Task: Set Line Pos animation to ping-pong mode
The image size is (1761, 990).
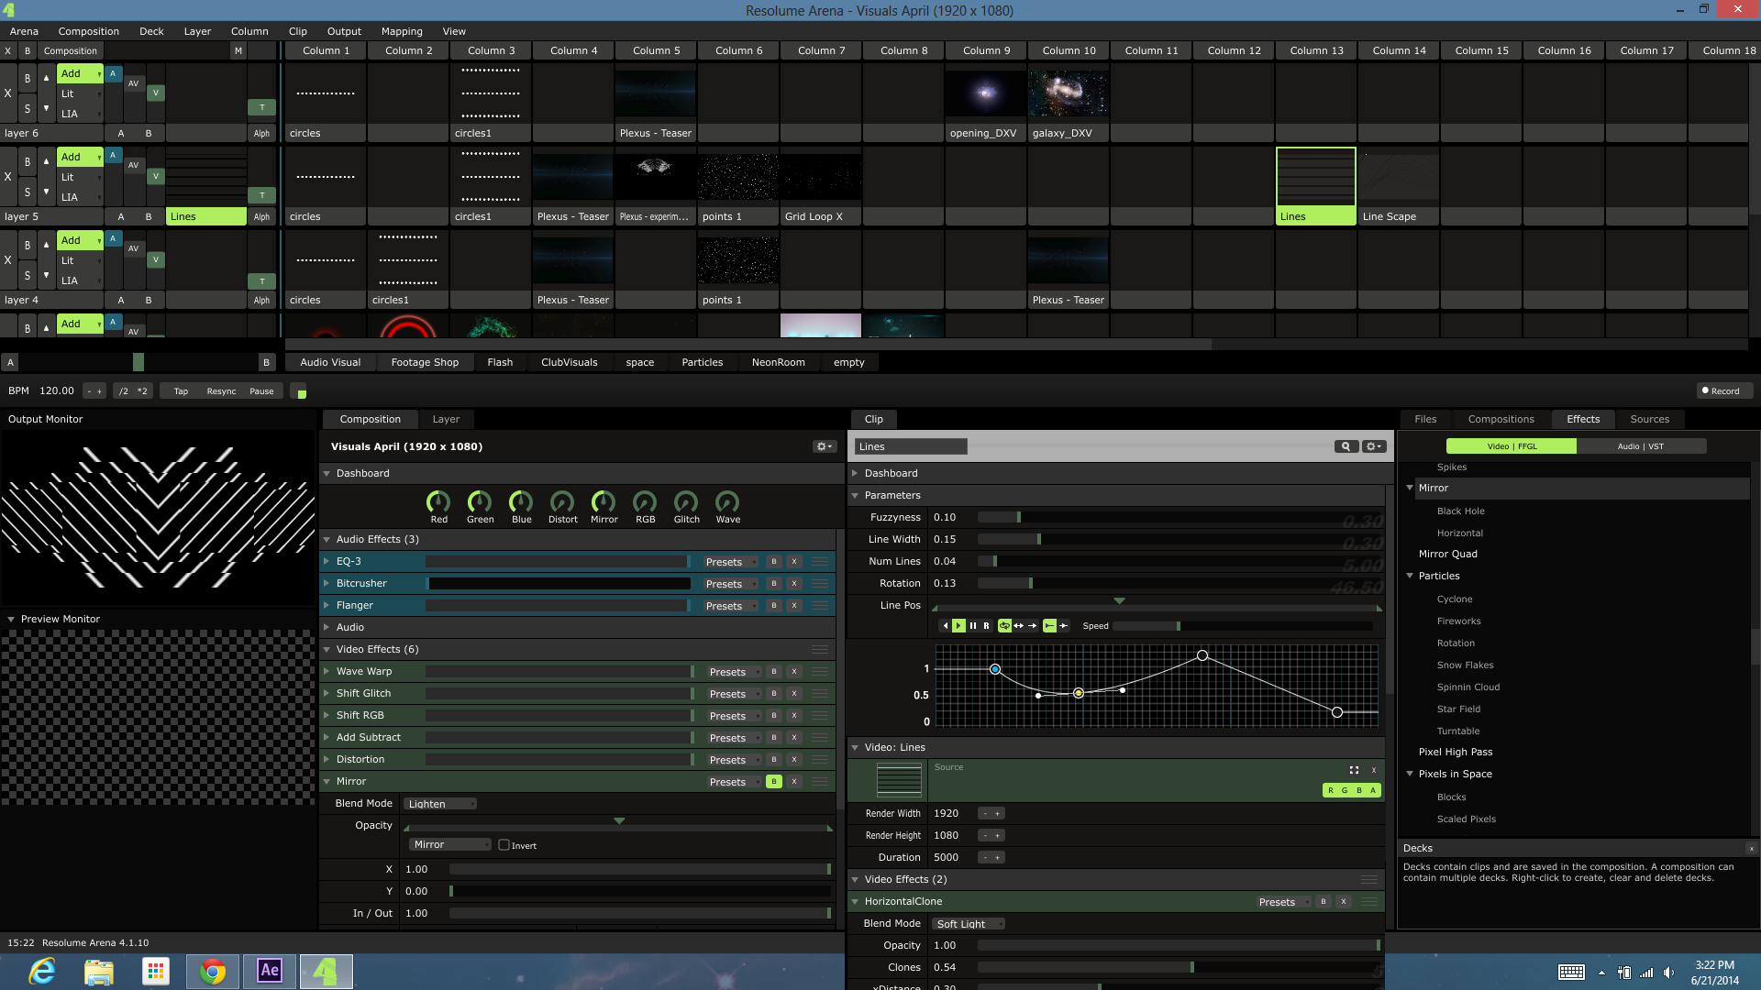Action: point(1018,626)
